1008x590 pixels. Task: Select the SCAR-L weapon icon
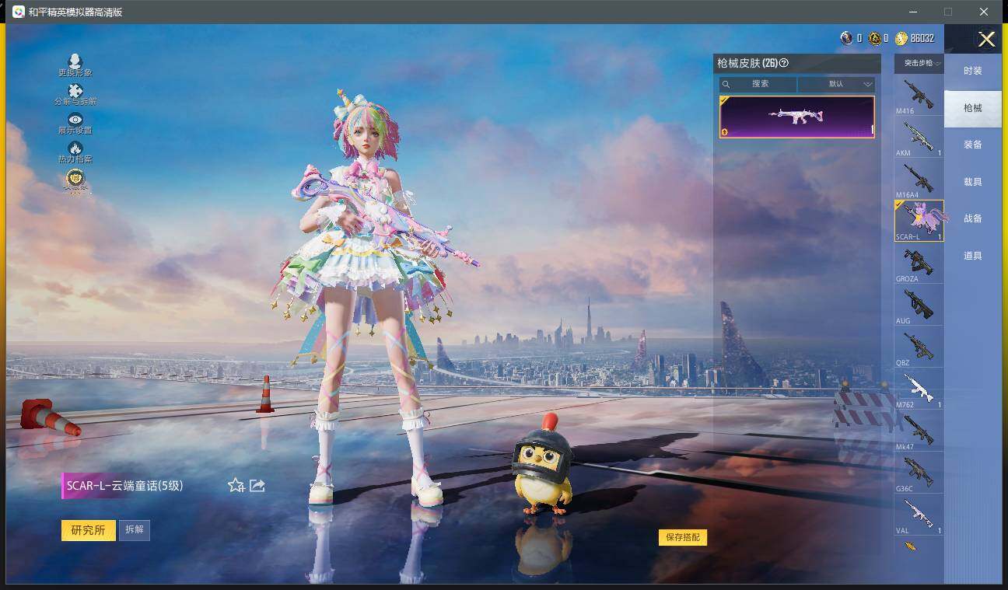(x=919, y=221)
